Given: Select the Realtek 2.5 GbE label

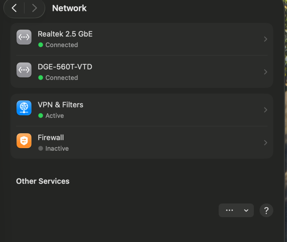Looking at the screenshot, I should (65, 34).
